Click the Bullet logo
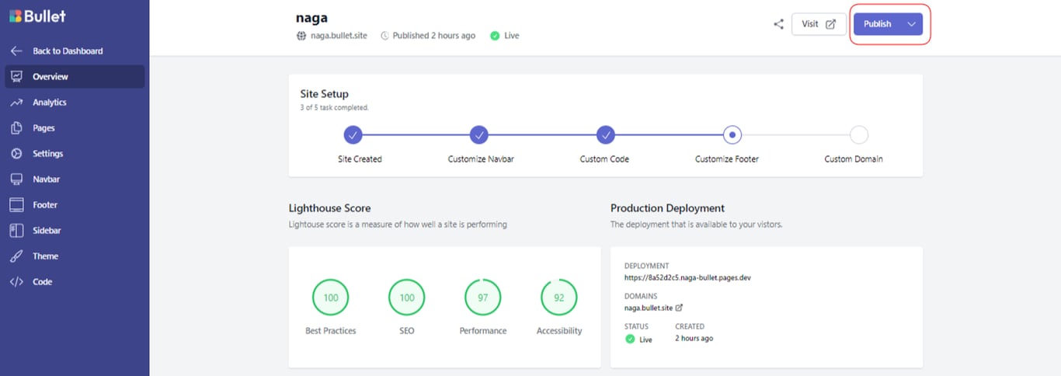This screenshot has width=1061, height=376. click(x=37, y=16)
